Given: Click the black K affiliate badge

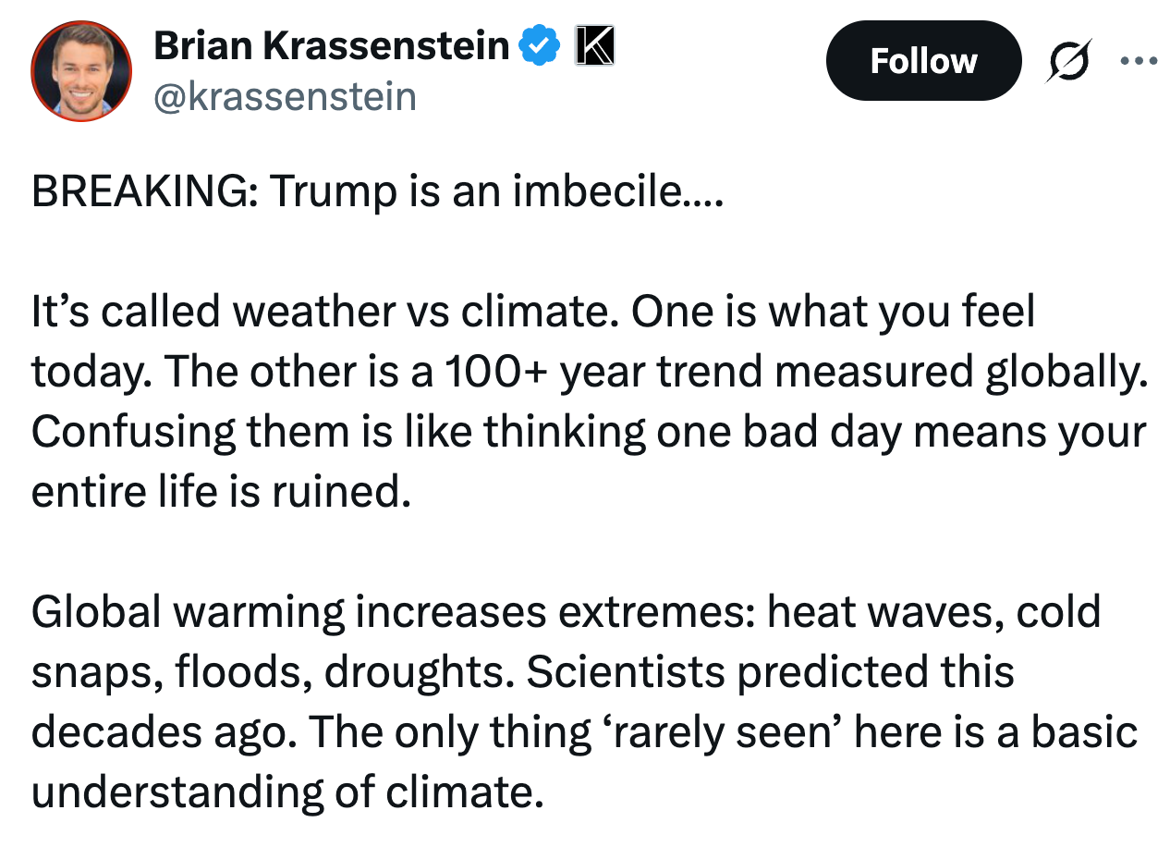Looking at the screenshot, I should [595, 45].
